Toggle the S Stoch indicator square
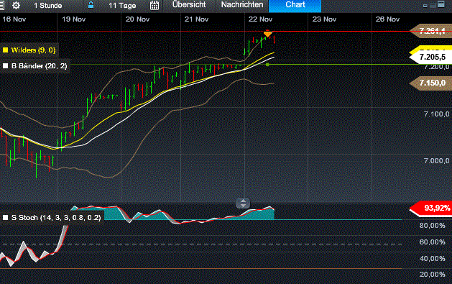This screenshot has width=452, height=284. click(5, 218)
